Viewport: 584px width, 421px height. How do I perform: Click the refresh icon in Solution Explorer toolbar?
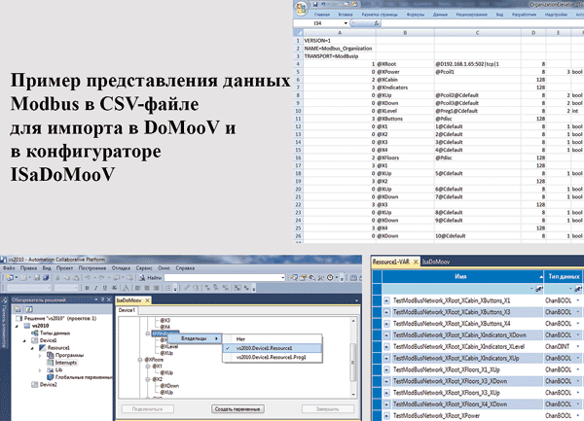tap(29, 309)
